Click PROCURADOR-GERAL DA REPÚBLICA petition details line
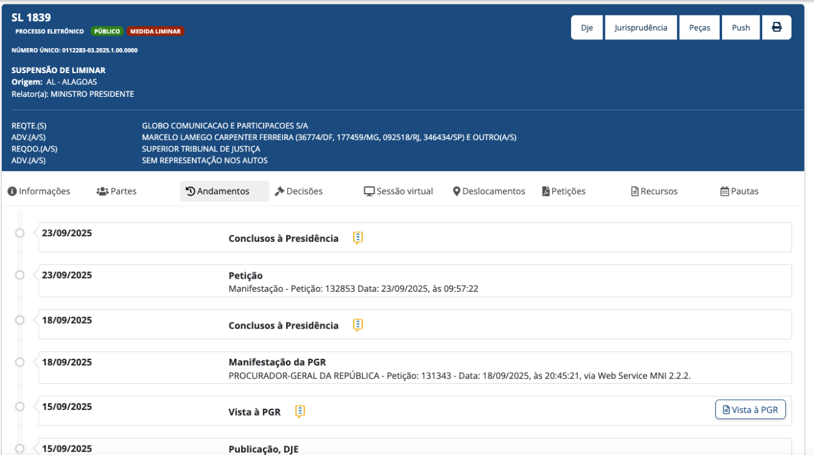This screenshot has width=814, height=455. click(460, 376)
